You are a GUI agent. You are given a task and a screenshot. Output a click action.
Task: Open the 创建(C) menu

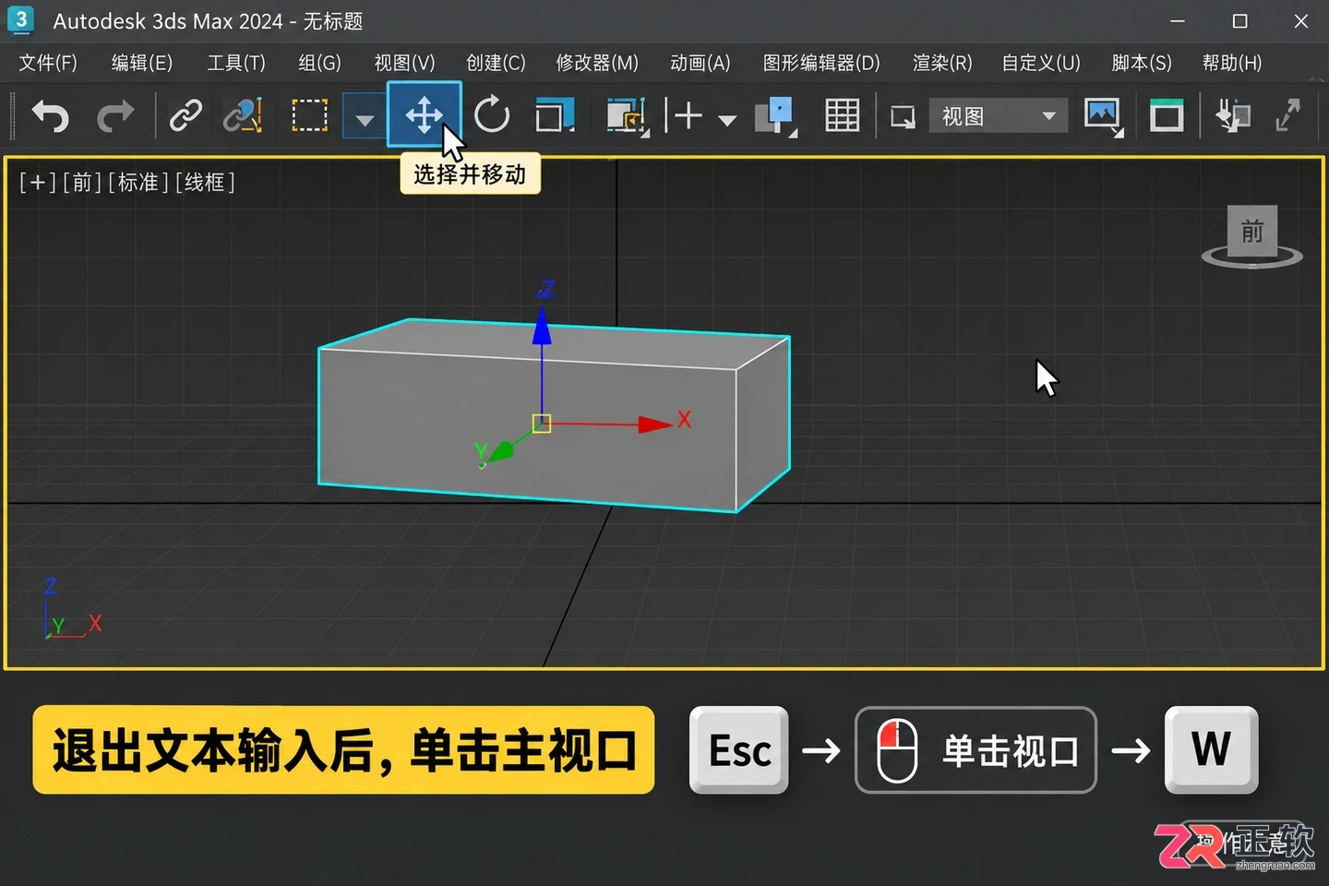496,63
